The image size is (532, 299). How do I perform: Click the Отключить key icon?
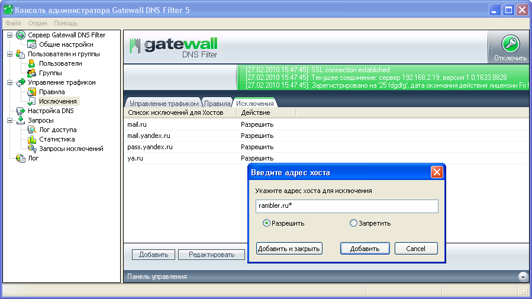(510, 44)
